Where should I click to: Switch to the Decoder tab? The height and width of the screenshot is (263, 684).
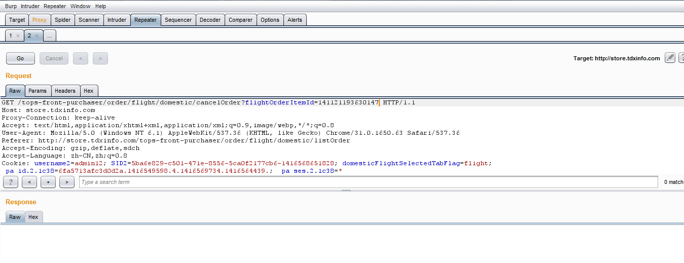pyautogui.click(x=210, y=20)
